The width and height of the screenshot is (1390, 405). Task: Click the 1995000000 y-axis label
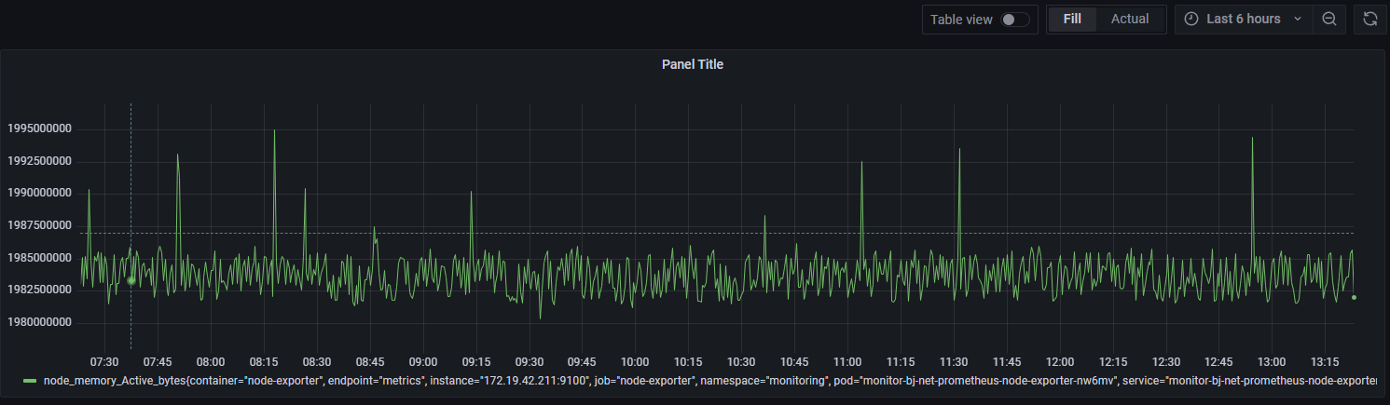[38, 128]
